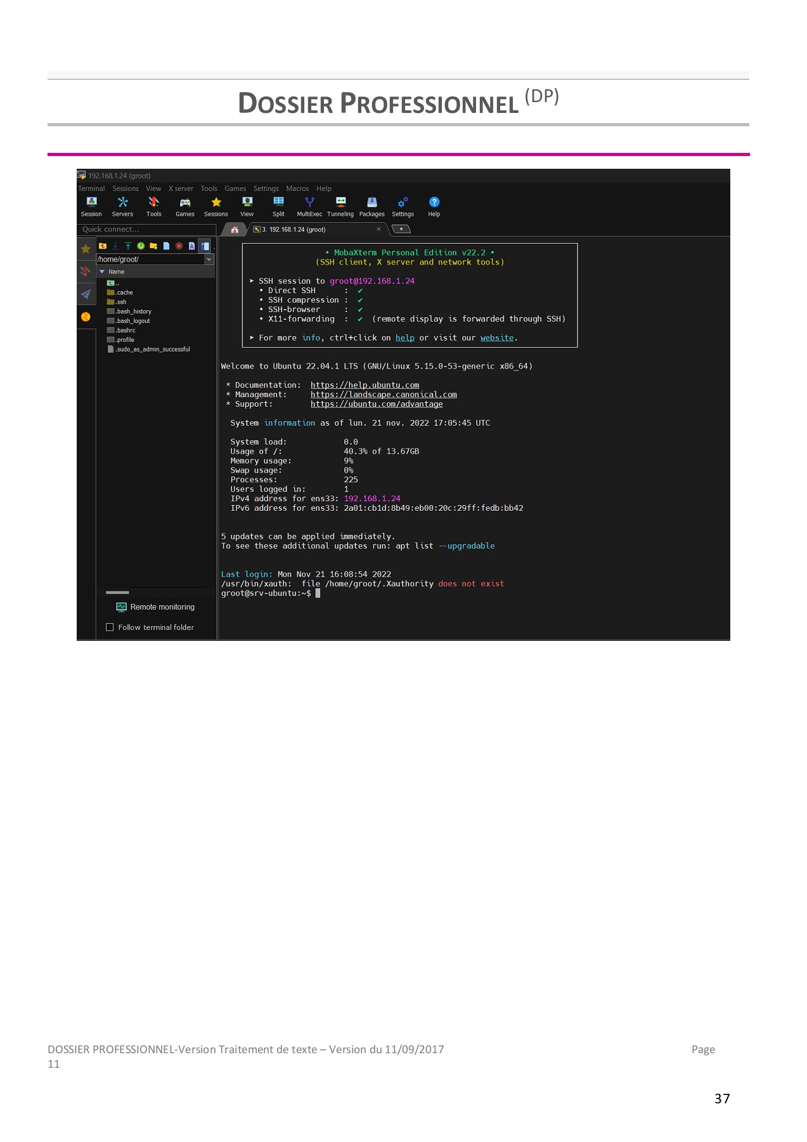807x1142 pixels.
Task: Open the Macros menu
Action: (x=297, y=188)
